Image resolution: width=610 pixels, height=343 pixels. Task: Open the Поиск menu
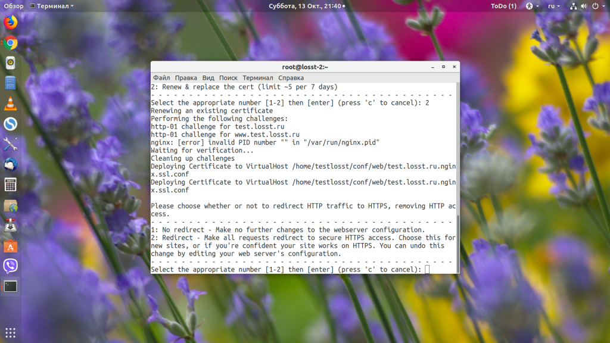pyautogui.click(x=228, y=77)
